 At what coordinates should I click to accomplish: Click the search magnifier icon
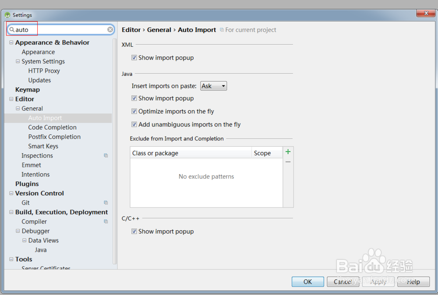pyautogui.click(x=12, y=30)
